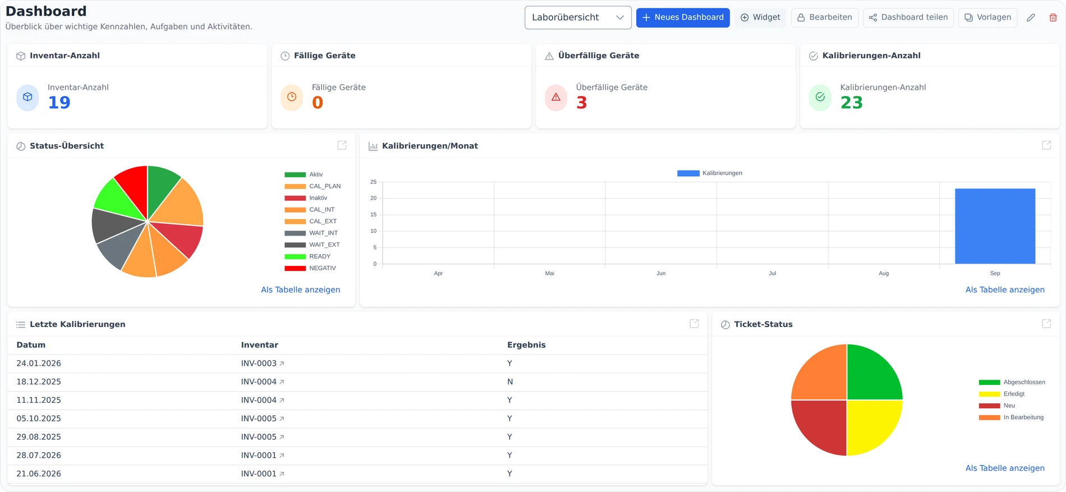This screenshot has width=1066, height=492.
Task: Open INV-0001 link dated 28.07.2026
Action: click(x=263, y=456)
